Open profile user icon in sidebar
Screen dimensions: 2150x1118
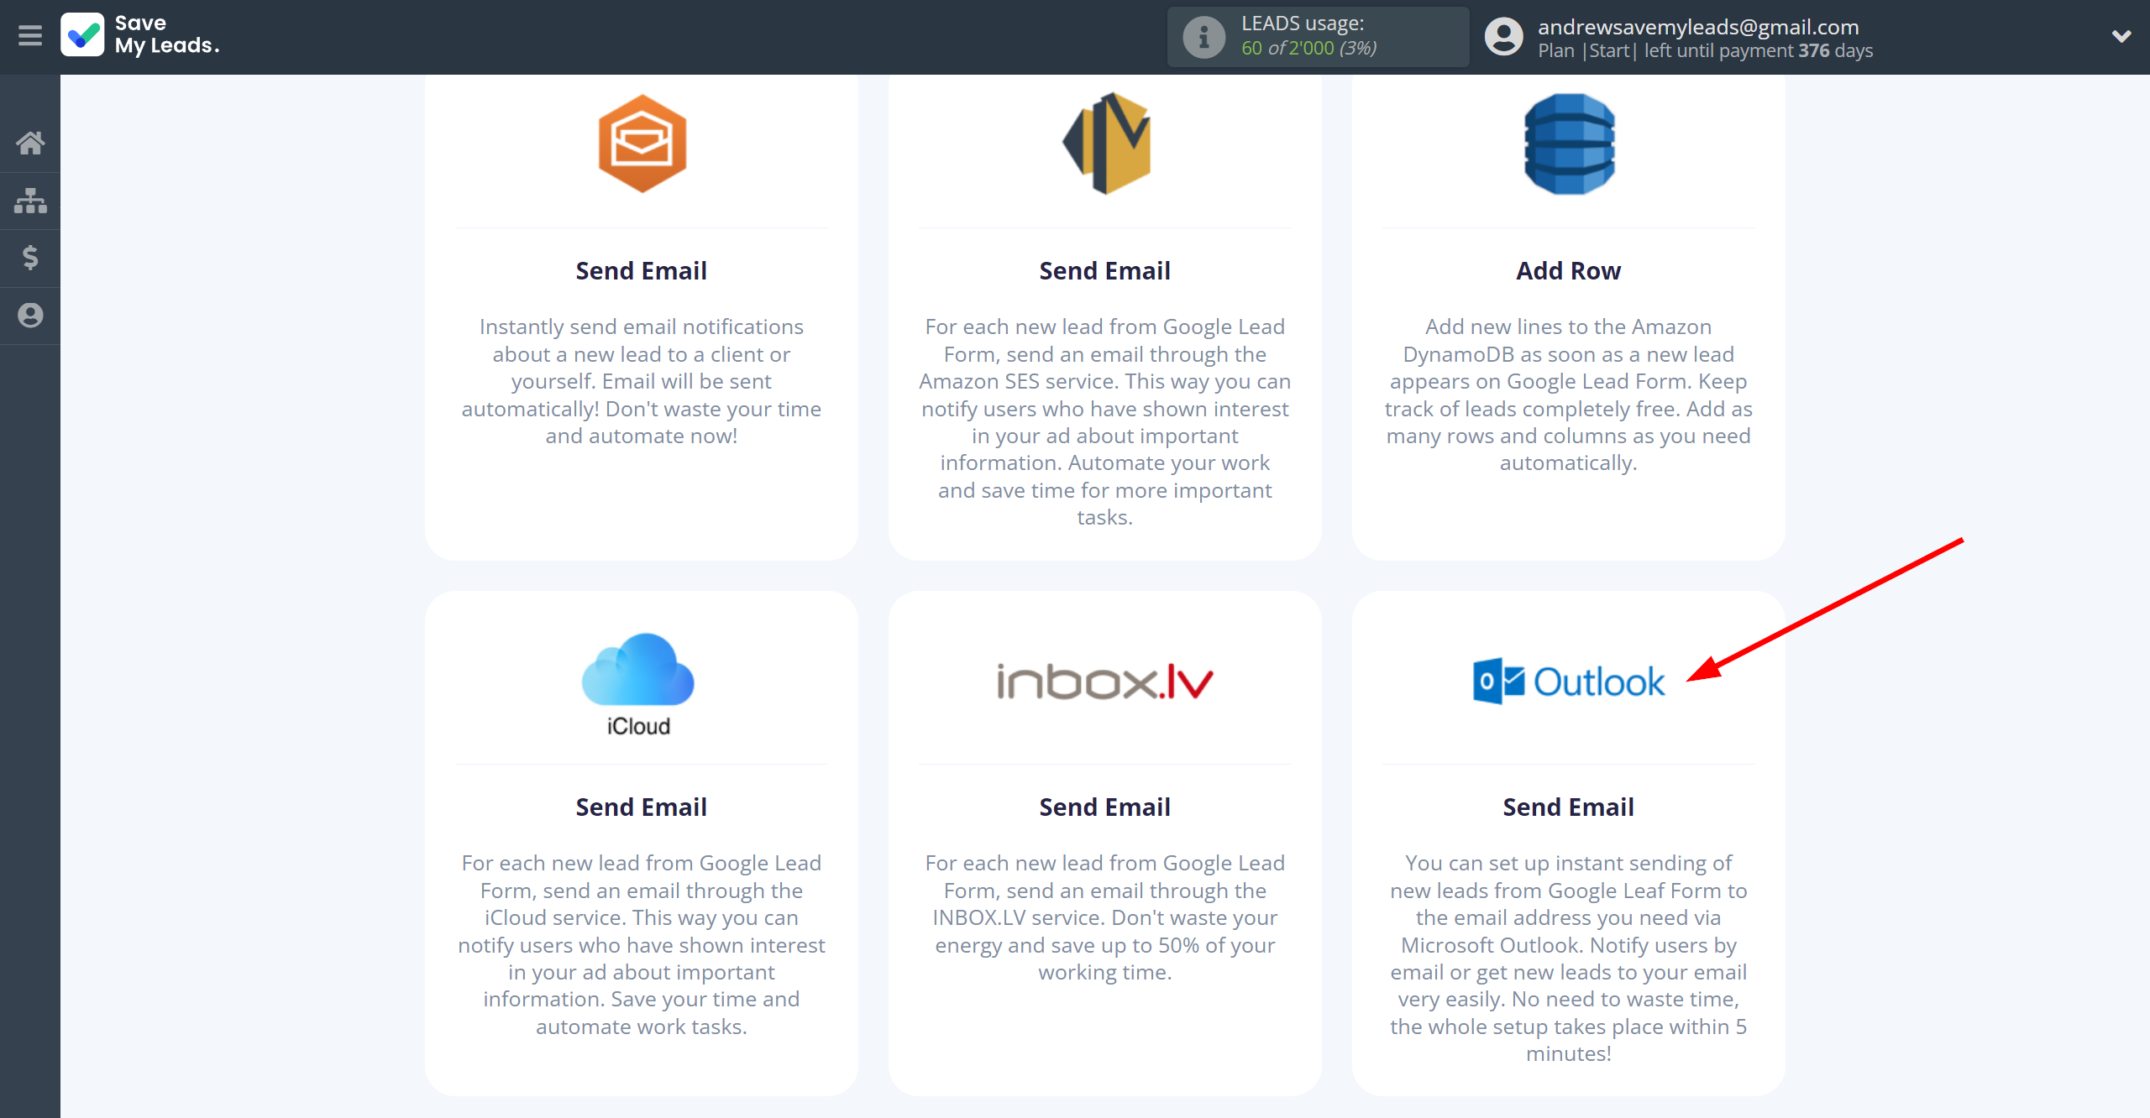[30, 316]
